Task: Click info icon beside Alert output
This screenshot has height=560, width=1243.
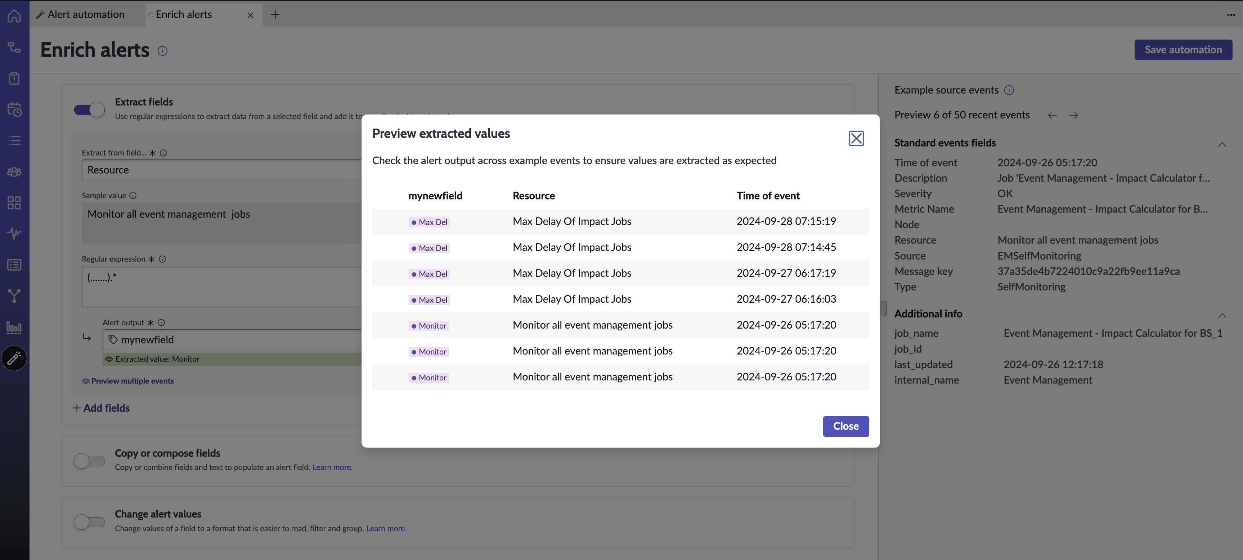Action: (161, 323)
